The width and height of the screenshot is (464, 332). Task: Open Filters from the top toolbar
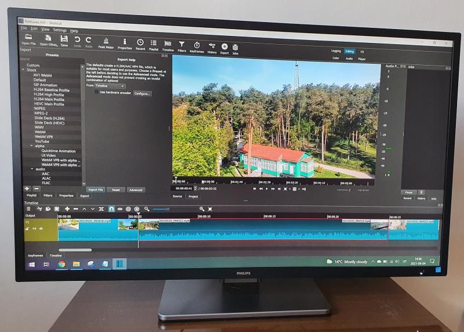click(x=182, y=47)
